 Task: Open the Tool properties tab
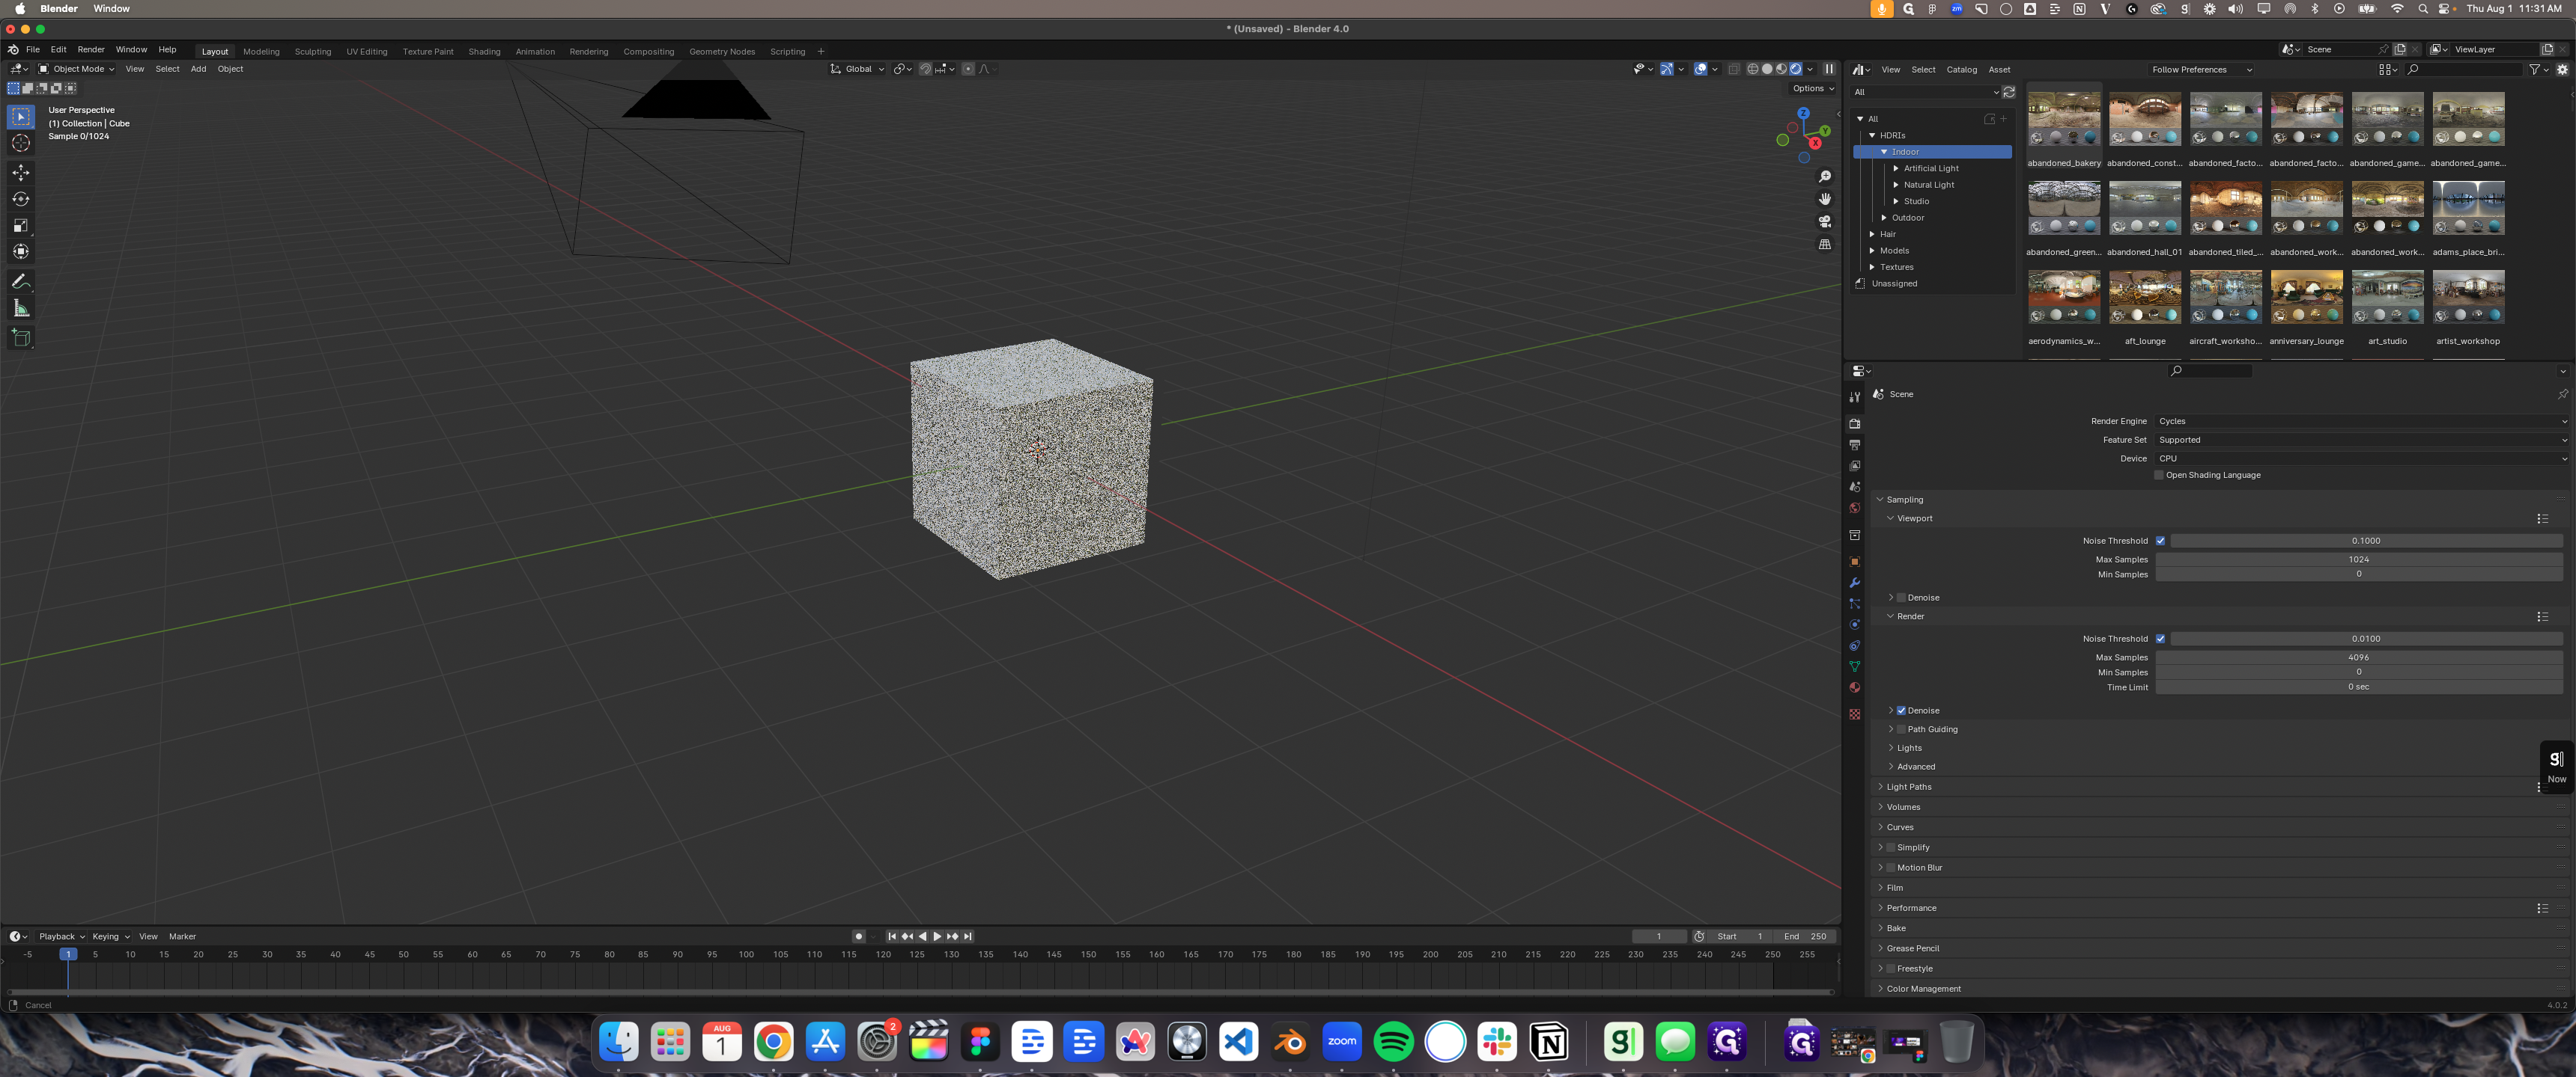click(1855, 396)
